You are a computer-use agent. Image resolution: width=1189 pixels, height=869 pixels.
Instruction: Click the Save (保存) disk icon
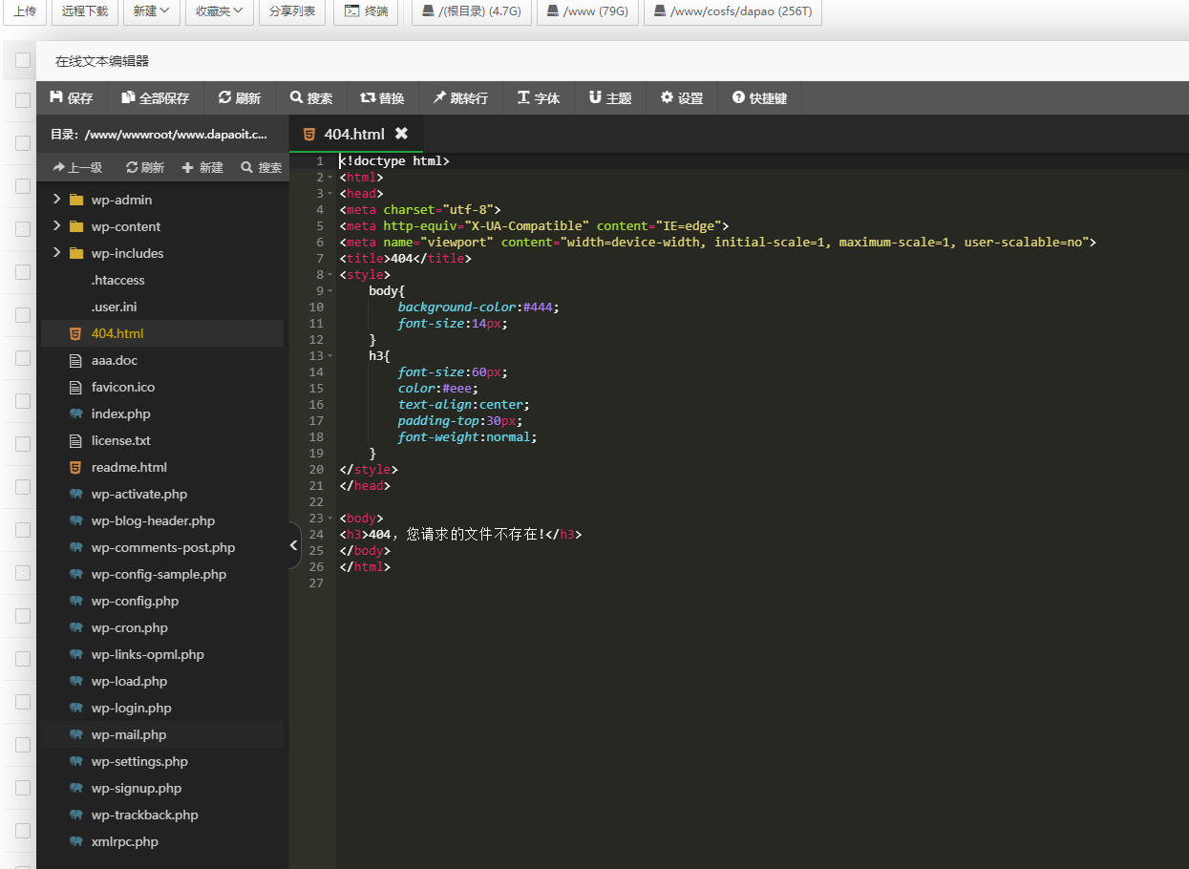(56, 98)
